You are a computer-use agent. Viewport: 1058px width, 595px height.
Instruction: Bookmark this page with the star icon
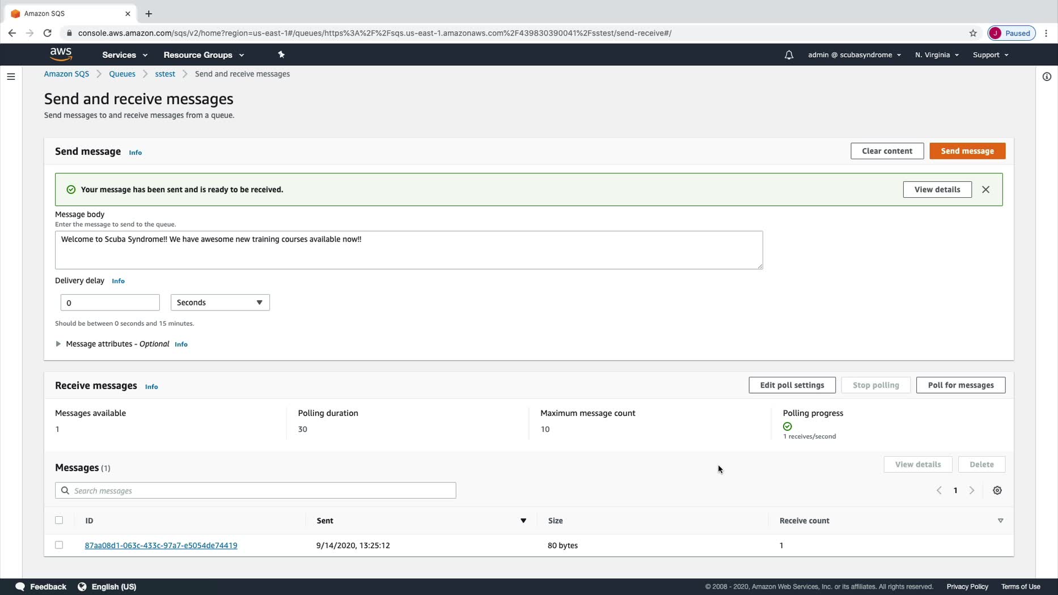tap(973, 33)
